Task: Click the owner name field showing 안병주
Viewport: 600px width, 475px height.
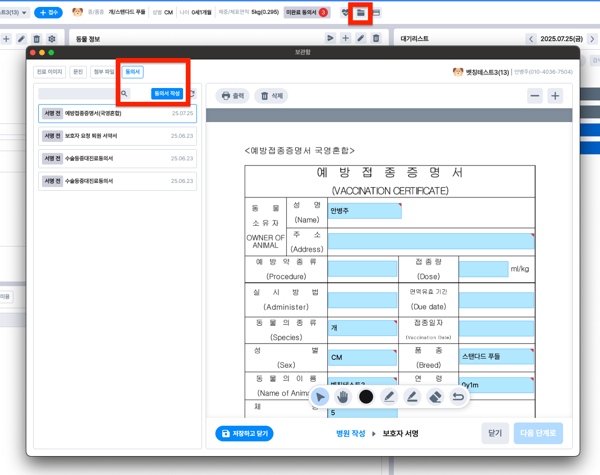Action: click(x=364, y=211)
